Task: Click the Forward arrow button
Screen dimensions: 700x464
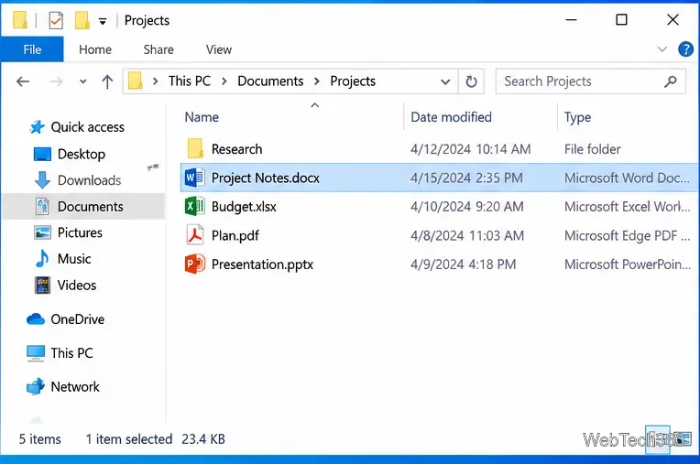Action: coord(56,81)
